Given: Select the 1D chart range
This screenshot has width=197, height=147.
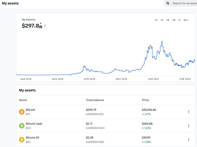Looking at the screenshot, I should point(162,20).
